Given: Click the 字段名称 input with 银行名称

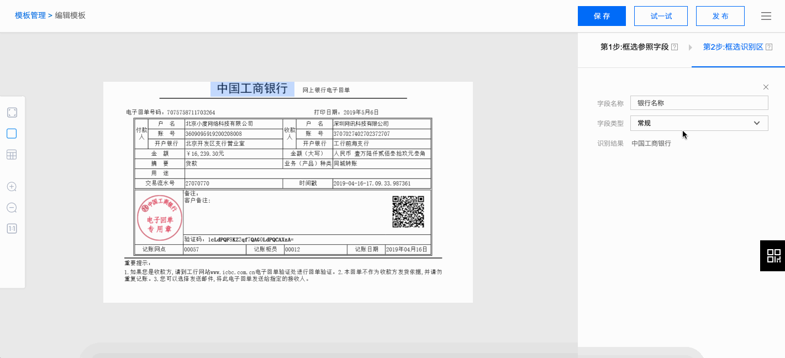Looking at the screenshot, I should point(699,103).
